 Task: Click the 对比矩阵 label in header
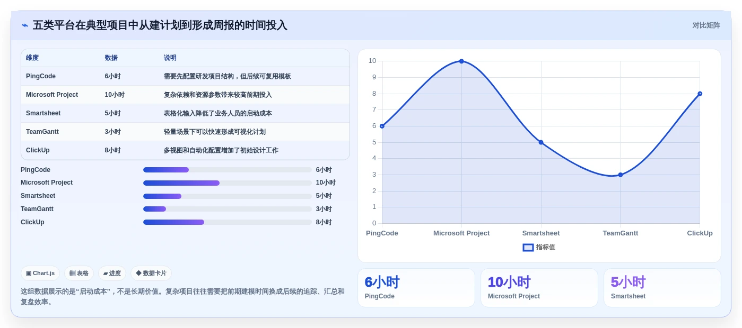(x=706, y=25)
